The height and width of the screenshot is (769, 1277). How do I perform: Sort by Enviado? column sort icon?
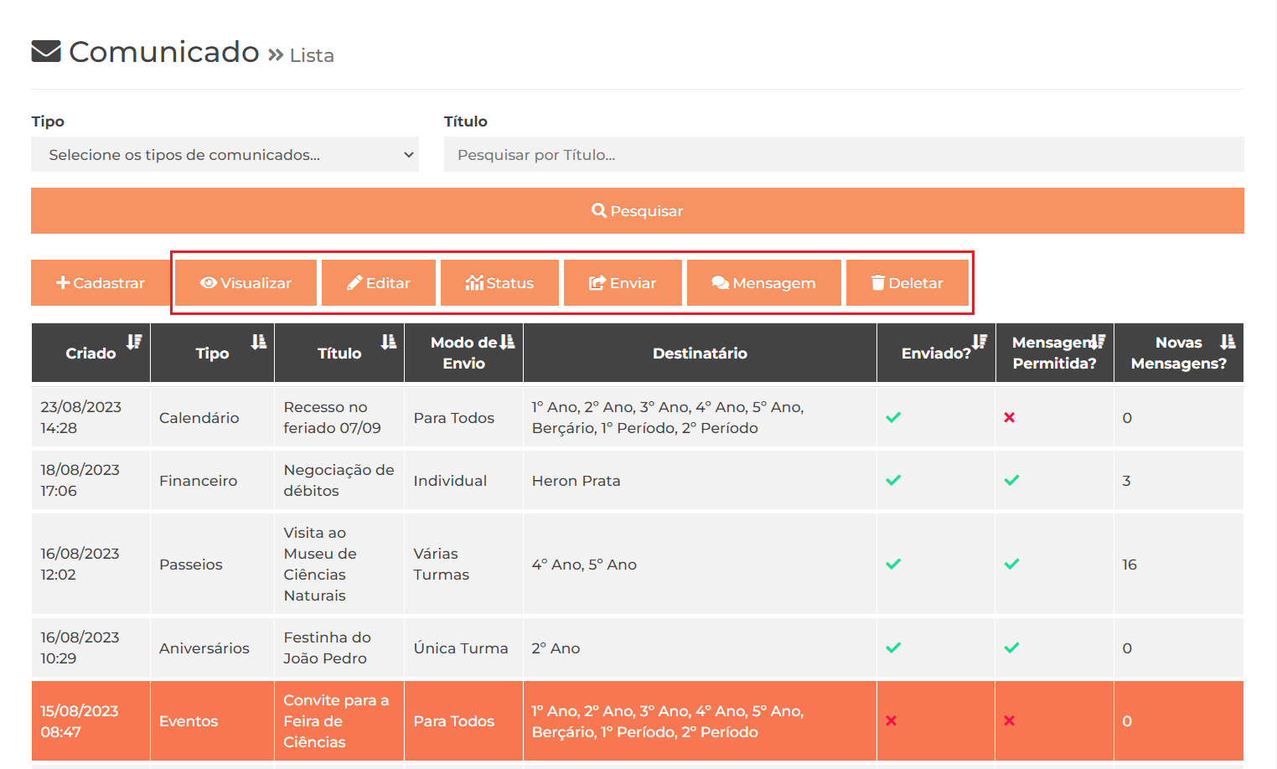click(x=980, y=342)
